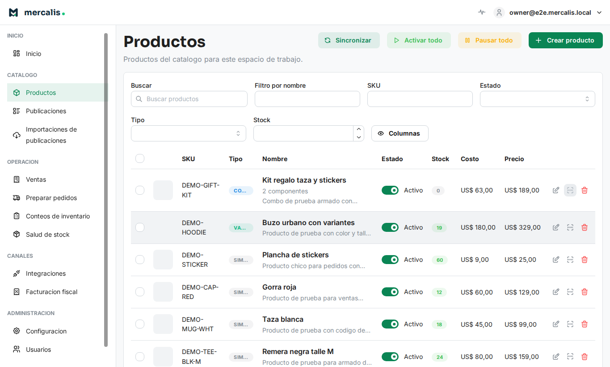Click barcode scan icon for Gorra roja

click(570, 292)
